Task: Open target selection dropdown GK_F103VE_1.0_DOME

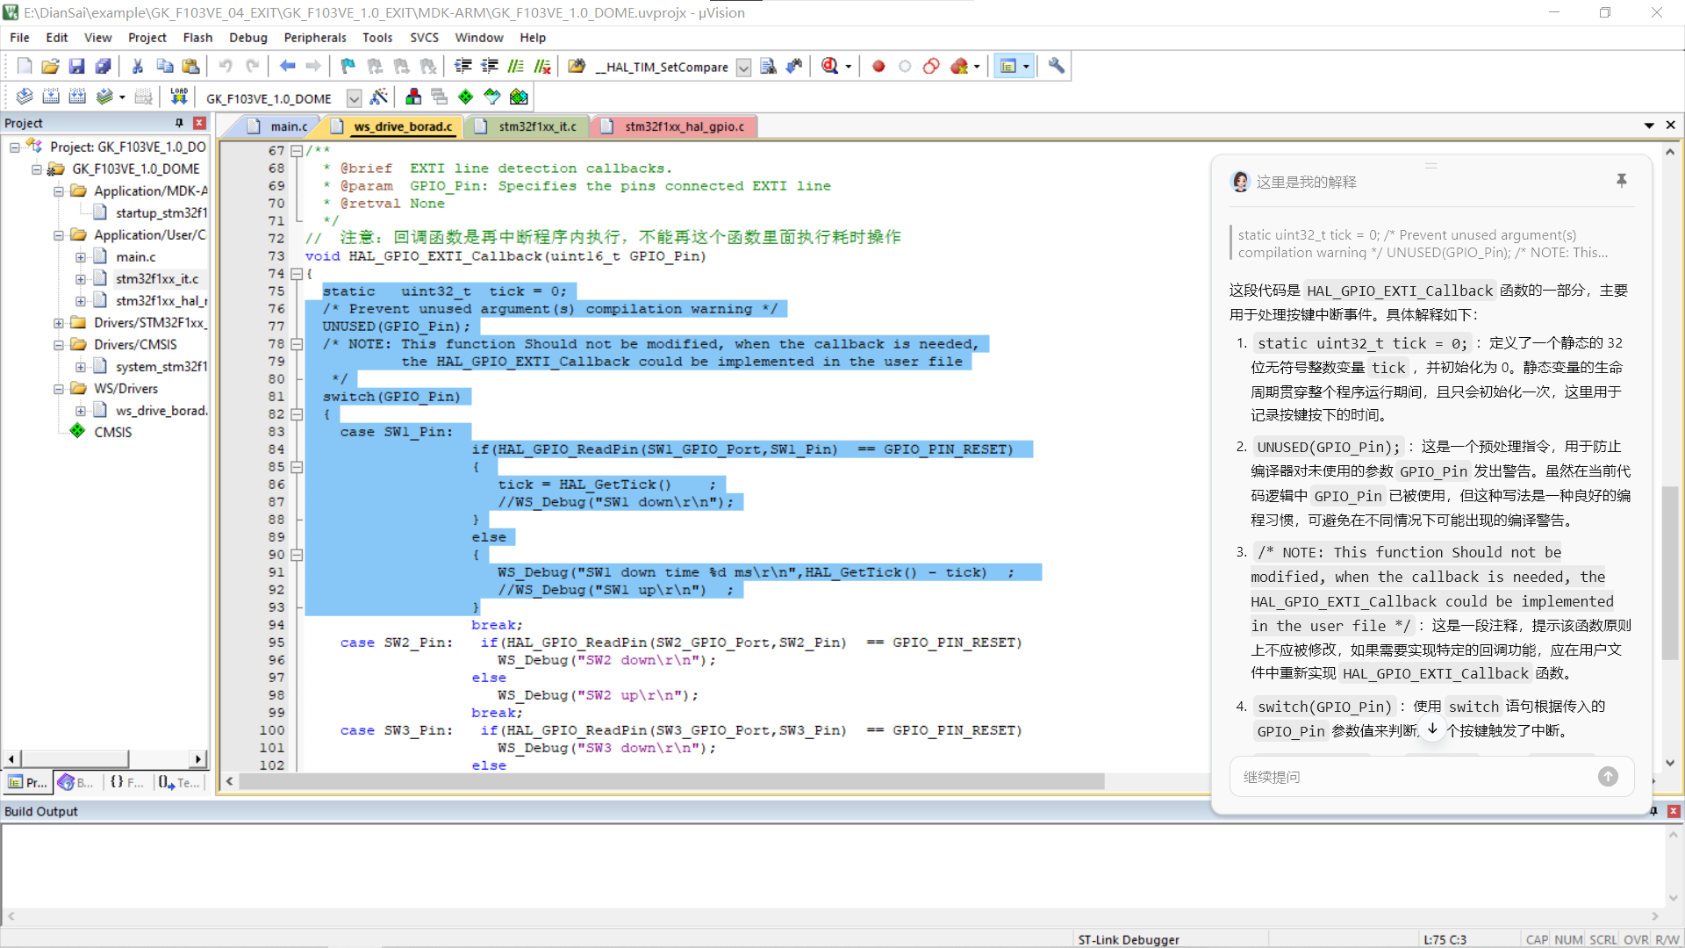Action: [x=354, y=98]
